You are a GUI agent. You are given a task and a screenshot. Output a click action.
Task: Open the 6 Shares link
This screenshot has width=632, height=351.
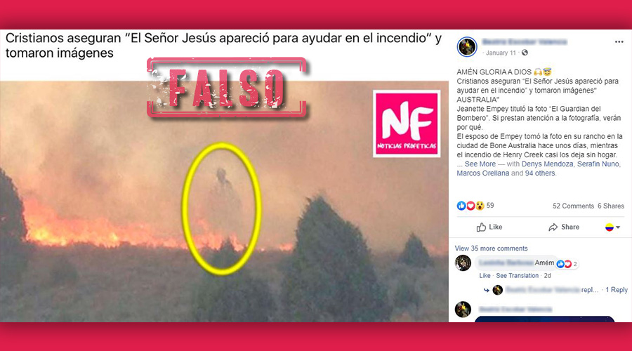pyautogui.click(x=611, y=206)
